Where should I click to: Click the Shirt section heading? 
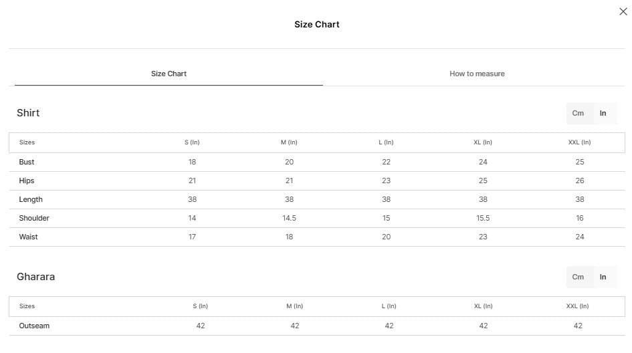coord(28,113)
